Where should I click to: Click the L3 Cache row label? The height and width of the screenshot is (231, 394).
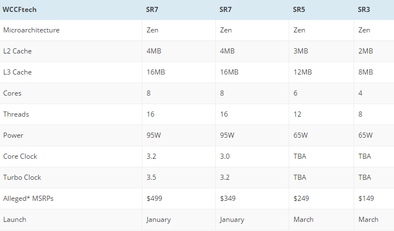pyautogui.click(x=17, y=72)
